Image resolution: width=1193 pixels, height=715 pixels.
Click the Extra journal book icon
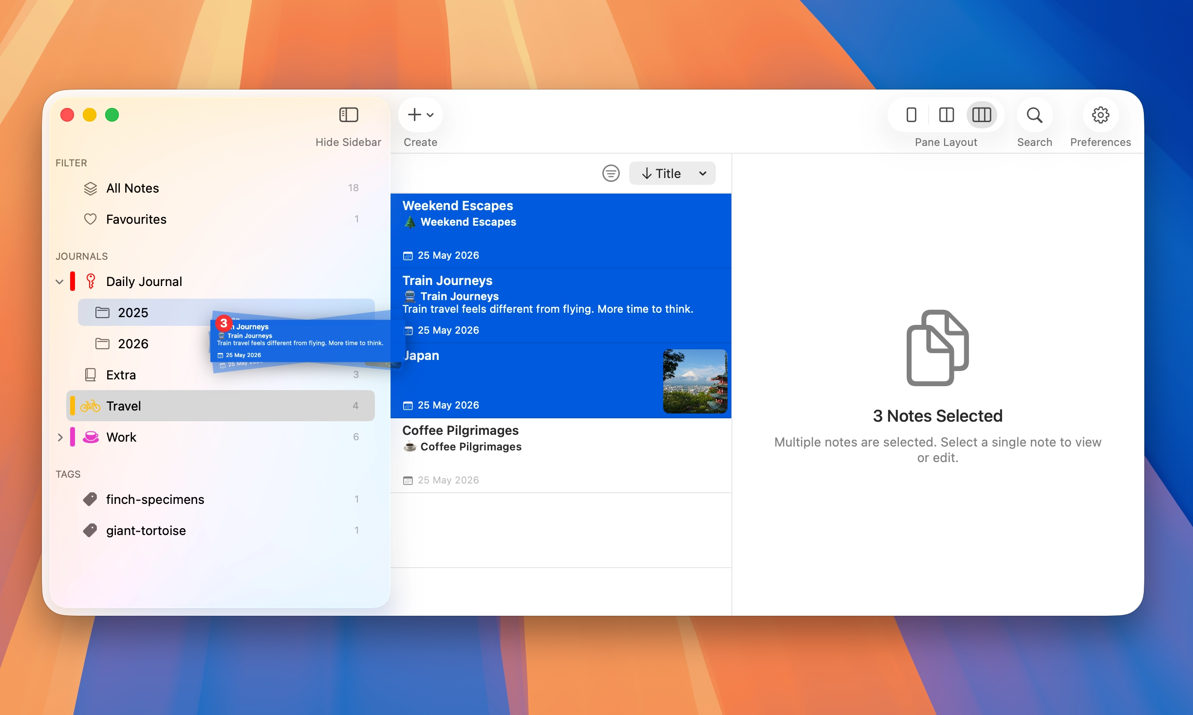tap(91, 375)
